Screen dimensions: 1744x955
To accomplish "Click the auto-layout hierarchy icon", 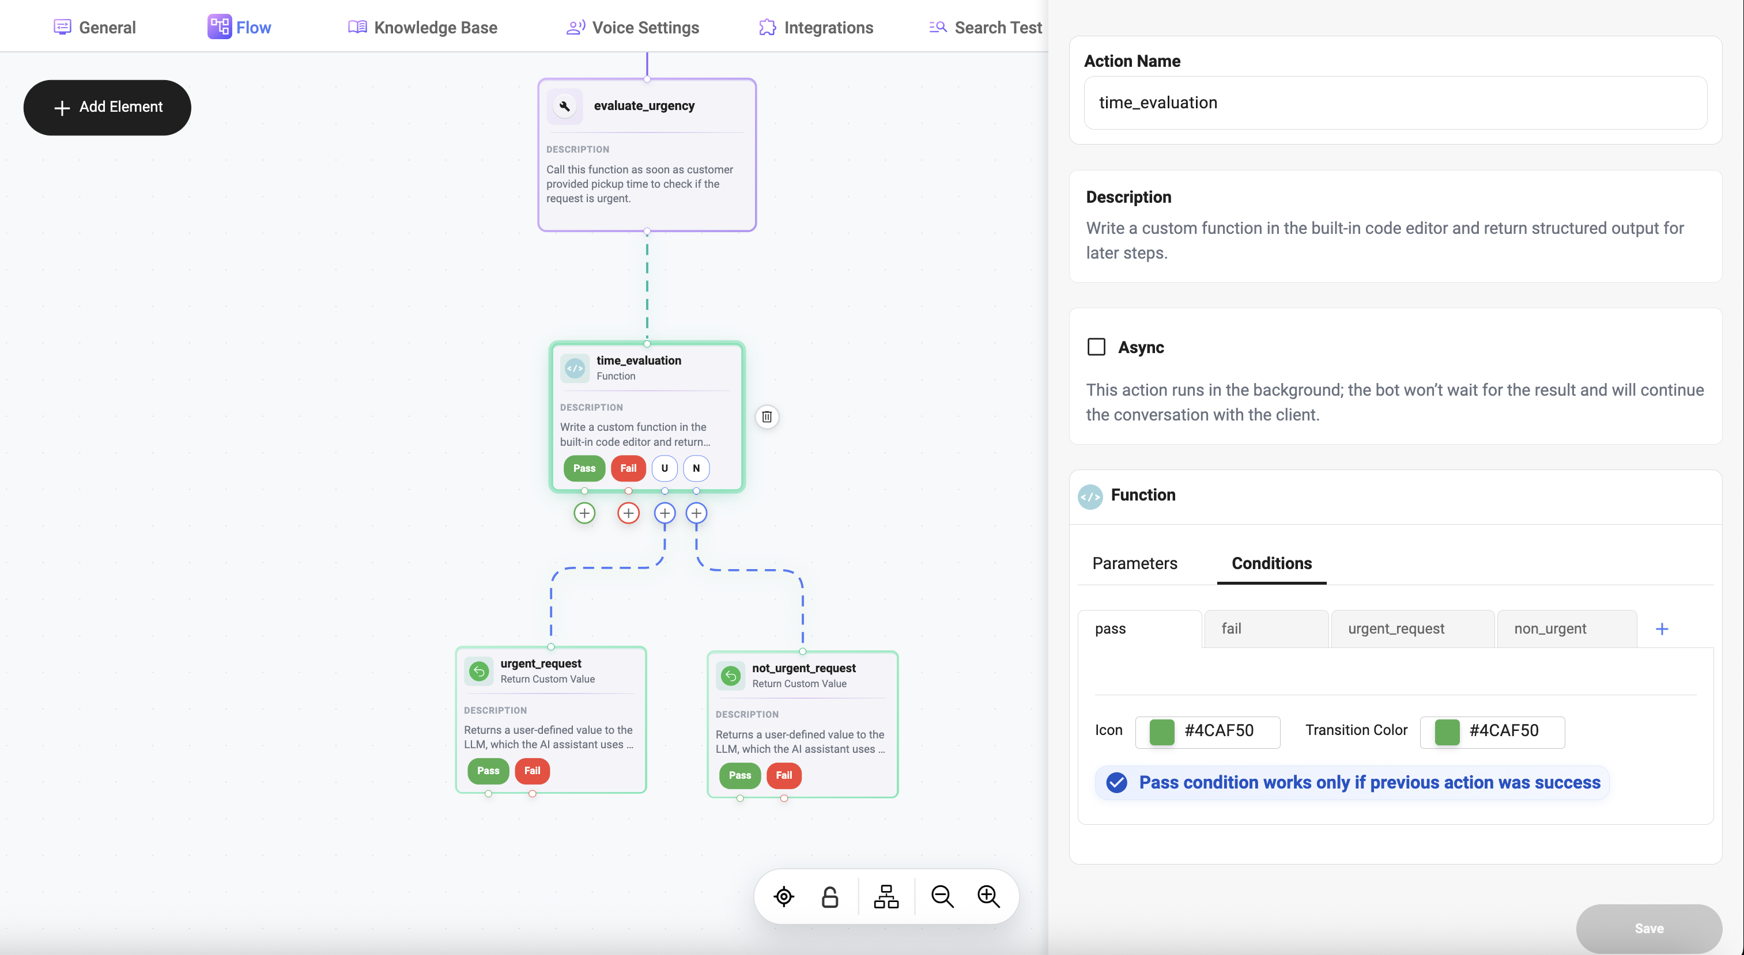I will coord(885,897).
